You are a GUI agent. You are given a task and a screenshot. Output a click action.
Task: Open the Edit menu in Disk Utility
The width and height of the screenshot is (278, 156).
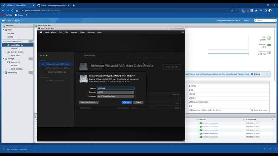tap(66, 32)
